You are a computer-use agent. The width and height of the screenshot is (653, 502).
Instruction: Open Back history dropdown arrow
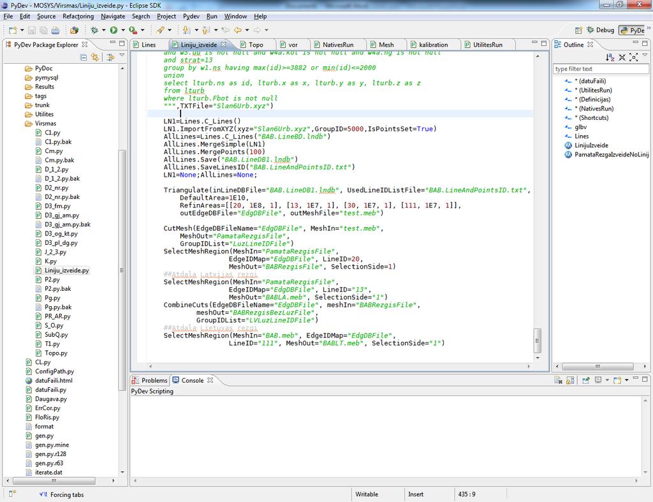(x=247, y=30)
